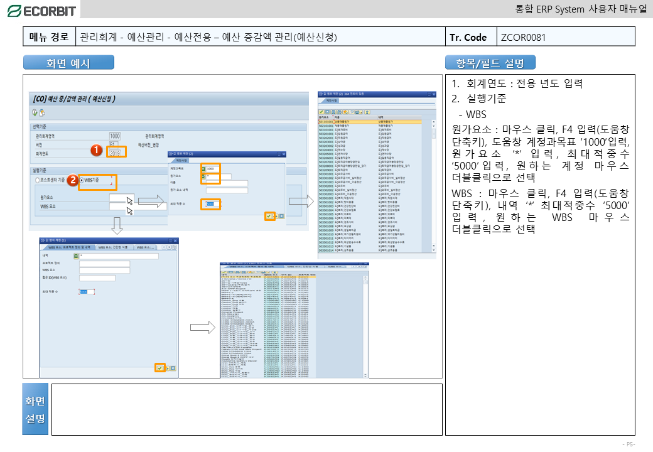Click the selection option icon beside 계정과목표 field

pyautogui.click(x=203, y=169)
